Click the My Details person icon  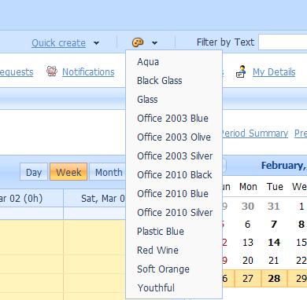coord(241,71)
